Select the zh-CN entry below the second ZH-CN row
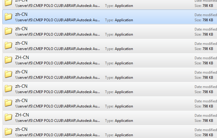The height and width of the screenshot is (138, 217). point(21,129)
